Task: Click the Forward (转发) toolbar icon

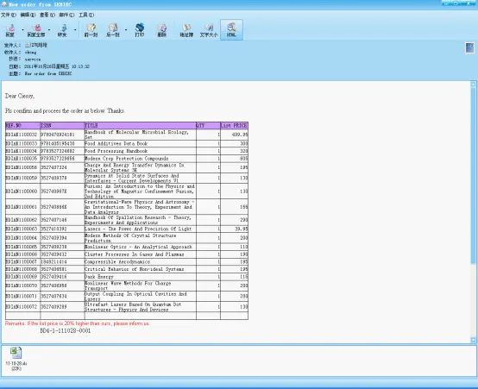Action: click(x=62, y=30)
